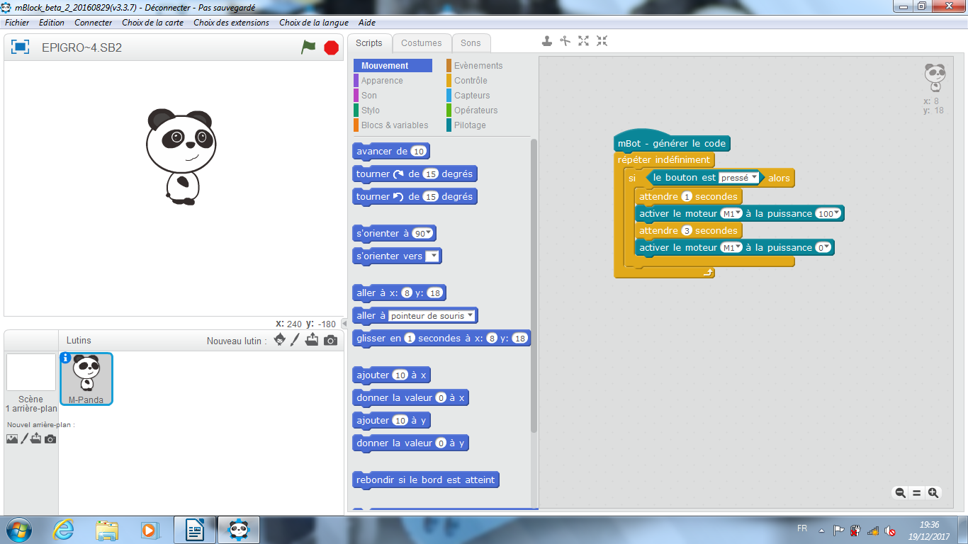
Task: Click the camera icon to capture a backdrop
Action: pos(50,438)
